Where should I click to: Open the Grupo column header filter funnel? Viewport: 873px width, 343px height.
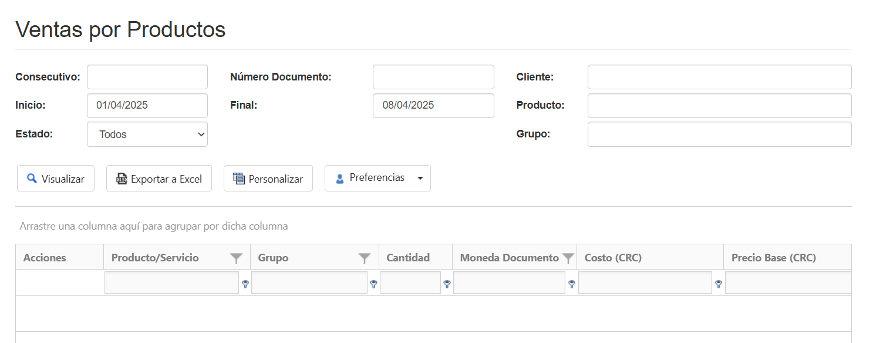point(365,258)
